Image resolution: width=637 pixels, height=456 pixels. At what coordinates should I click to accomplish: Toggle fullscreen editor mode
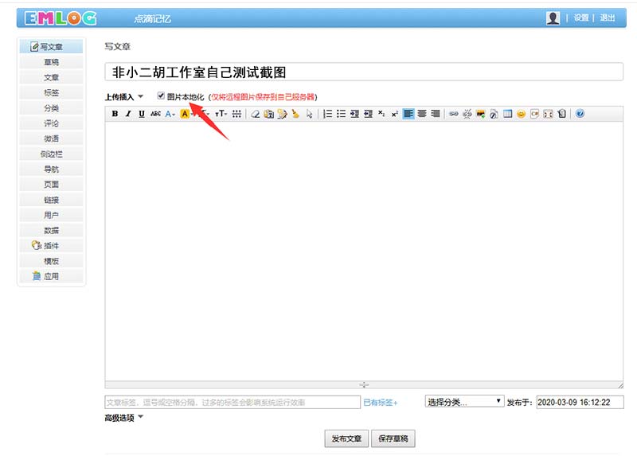tap(548, 114)
